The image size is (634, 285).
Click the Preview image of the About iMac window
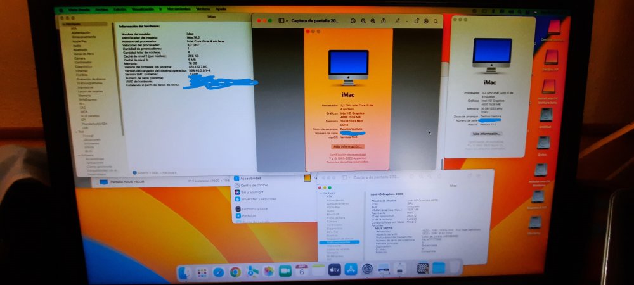(348, 99)
